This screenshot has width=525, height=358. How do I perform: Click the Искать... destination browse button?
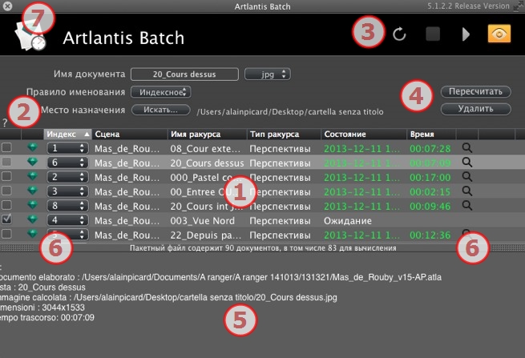pyautogui.click(x=161, y=110)
